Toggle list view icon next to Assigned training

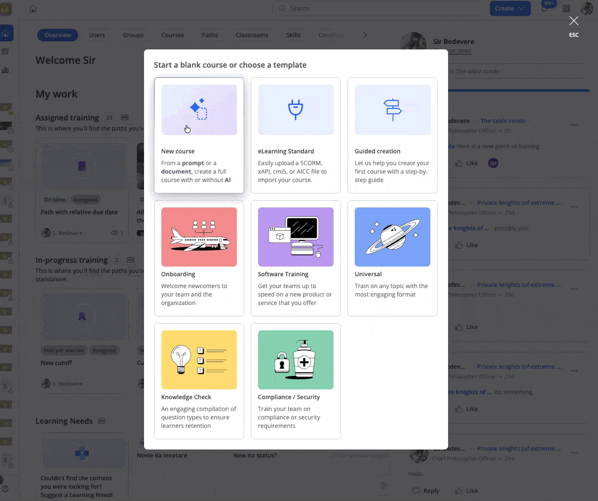pyautogui.click(x=125, y=118)
